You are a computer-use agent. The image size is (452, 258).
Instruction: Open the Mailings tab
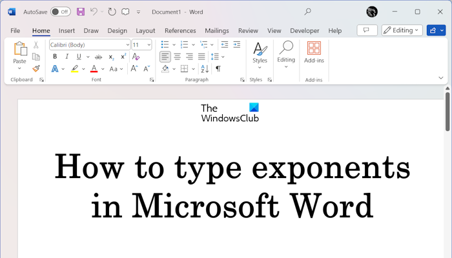(217, 30)
